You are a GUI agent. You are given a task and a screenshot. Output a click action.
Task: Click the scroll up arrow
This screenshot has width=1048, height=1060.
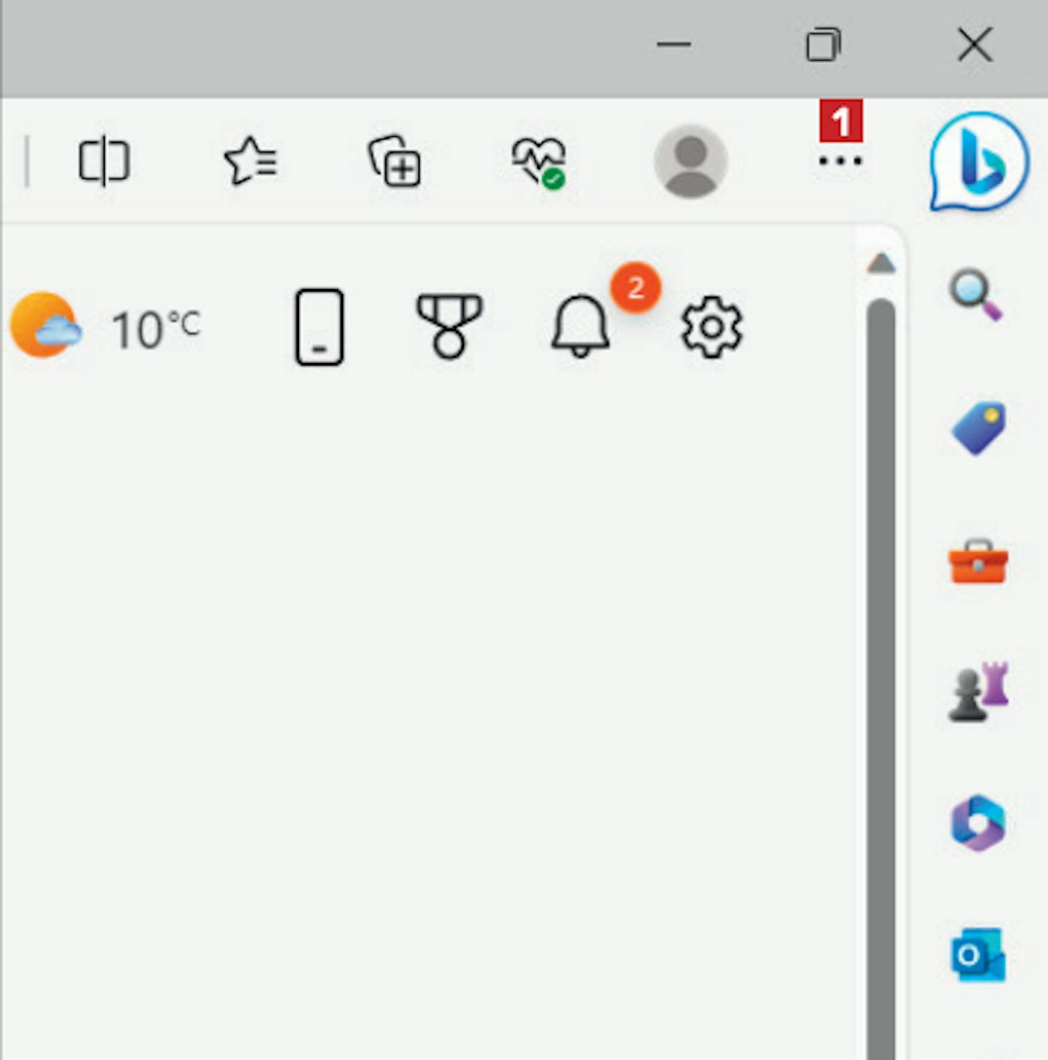coord(881,263)
